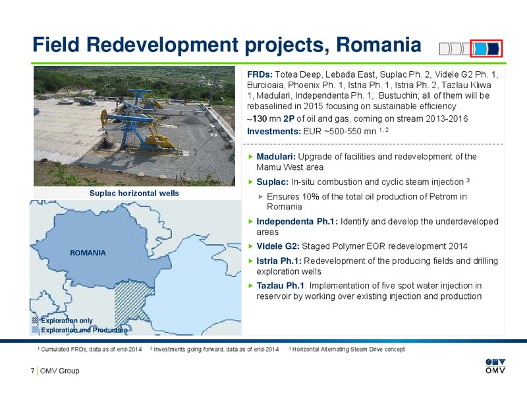This screenshot has width=527, height=395.
Task: Click the 'Independenta Ph.1:' bullet heading
Action: pyautogui.click(x=297, y=222)
